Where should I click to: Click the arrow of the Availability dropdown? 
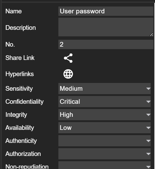(148, 128)
